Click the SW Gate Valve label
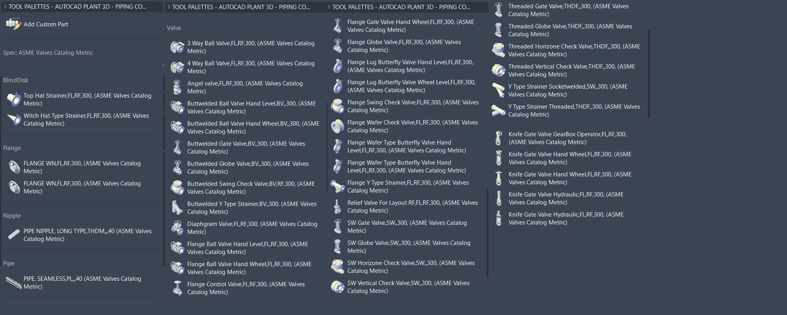 pyautogui.click(x=407, y=227)
